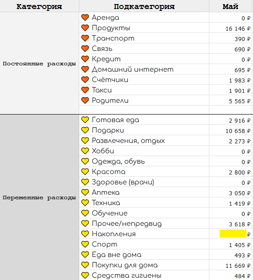Select the Постоянные расходы category cell
253x280 pixels.
[x=39, y=64]
